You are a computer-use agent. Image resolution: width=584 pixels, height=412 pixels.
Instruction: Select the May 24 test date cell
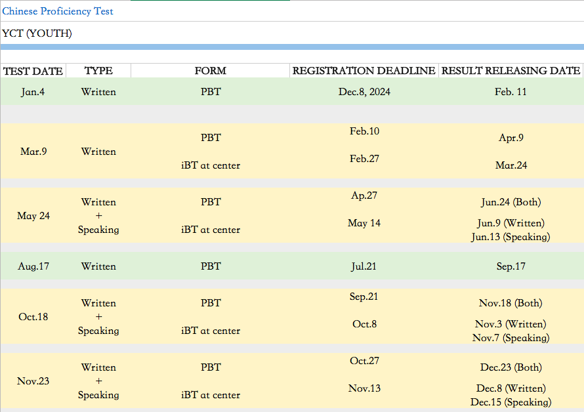tap(33, 216)
